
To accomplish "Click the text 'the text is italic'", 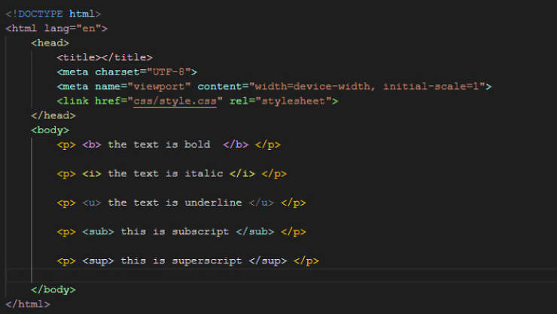I will point(166,174).
